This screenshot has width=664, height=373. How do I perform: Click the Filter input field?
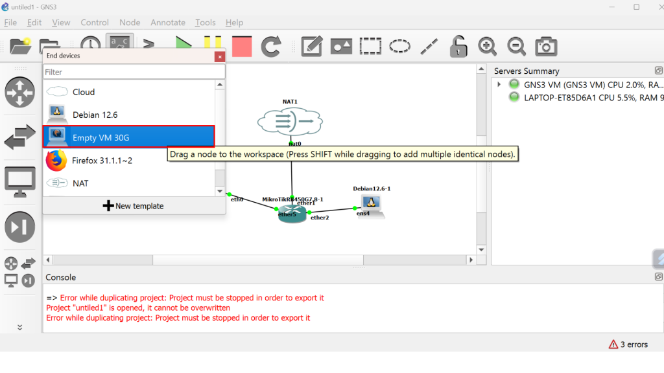(134, 72)
